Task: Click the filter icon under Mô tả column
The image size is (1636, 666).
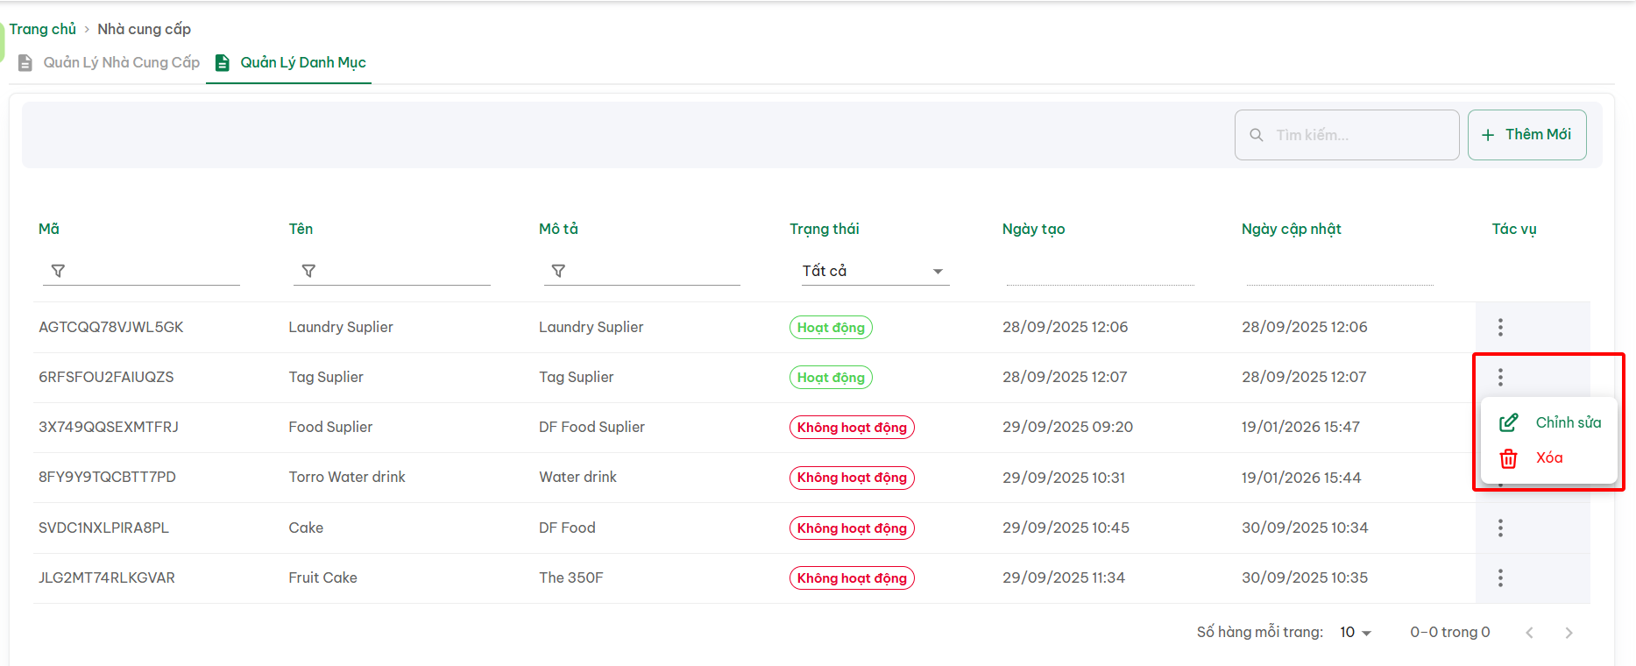Action: click(x=558, y=271)
